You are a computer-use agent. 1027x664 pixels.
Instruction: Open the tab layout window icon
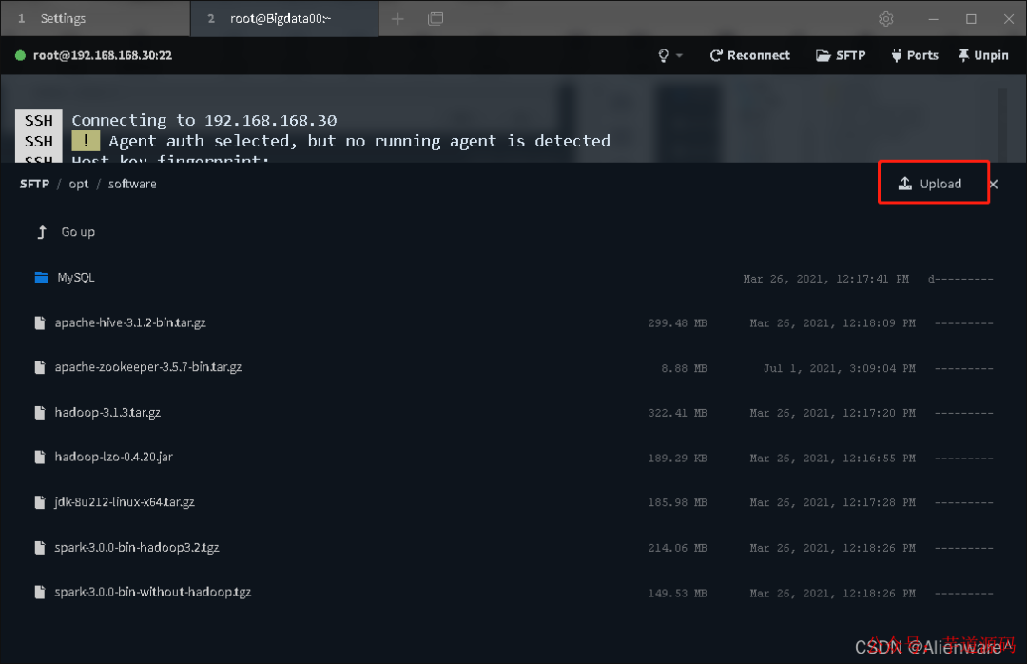point(436,19)
